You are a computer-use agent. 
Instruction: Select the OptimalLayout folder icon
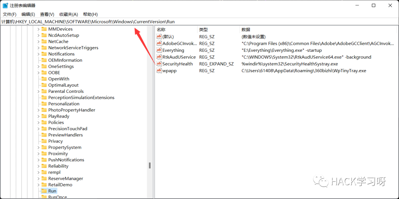tap(44, 85)
